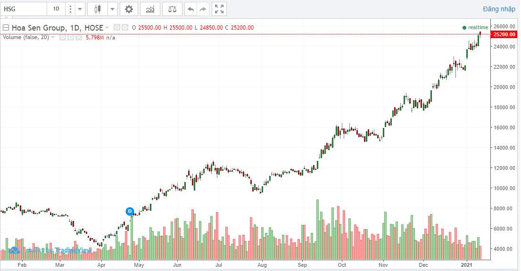
Task: Click the Đăng nhập login link
Action: pyautogui.click(x=499, y=9)
